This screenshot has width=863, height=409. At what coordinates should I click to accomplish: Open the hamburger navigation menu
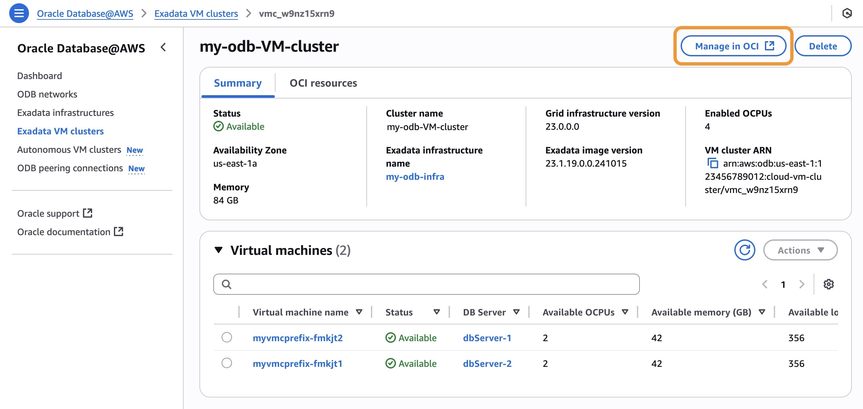pos(19,14)
